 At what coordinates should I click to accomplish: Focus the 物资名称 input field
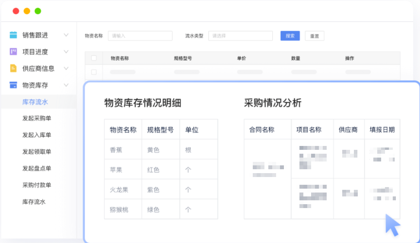140,36
